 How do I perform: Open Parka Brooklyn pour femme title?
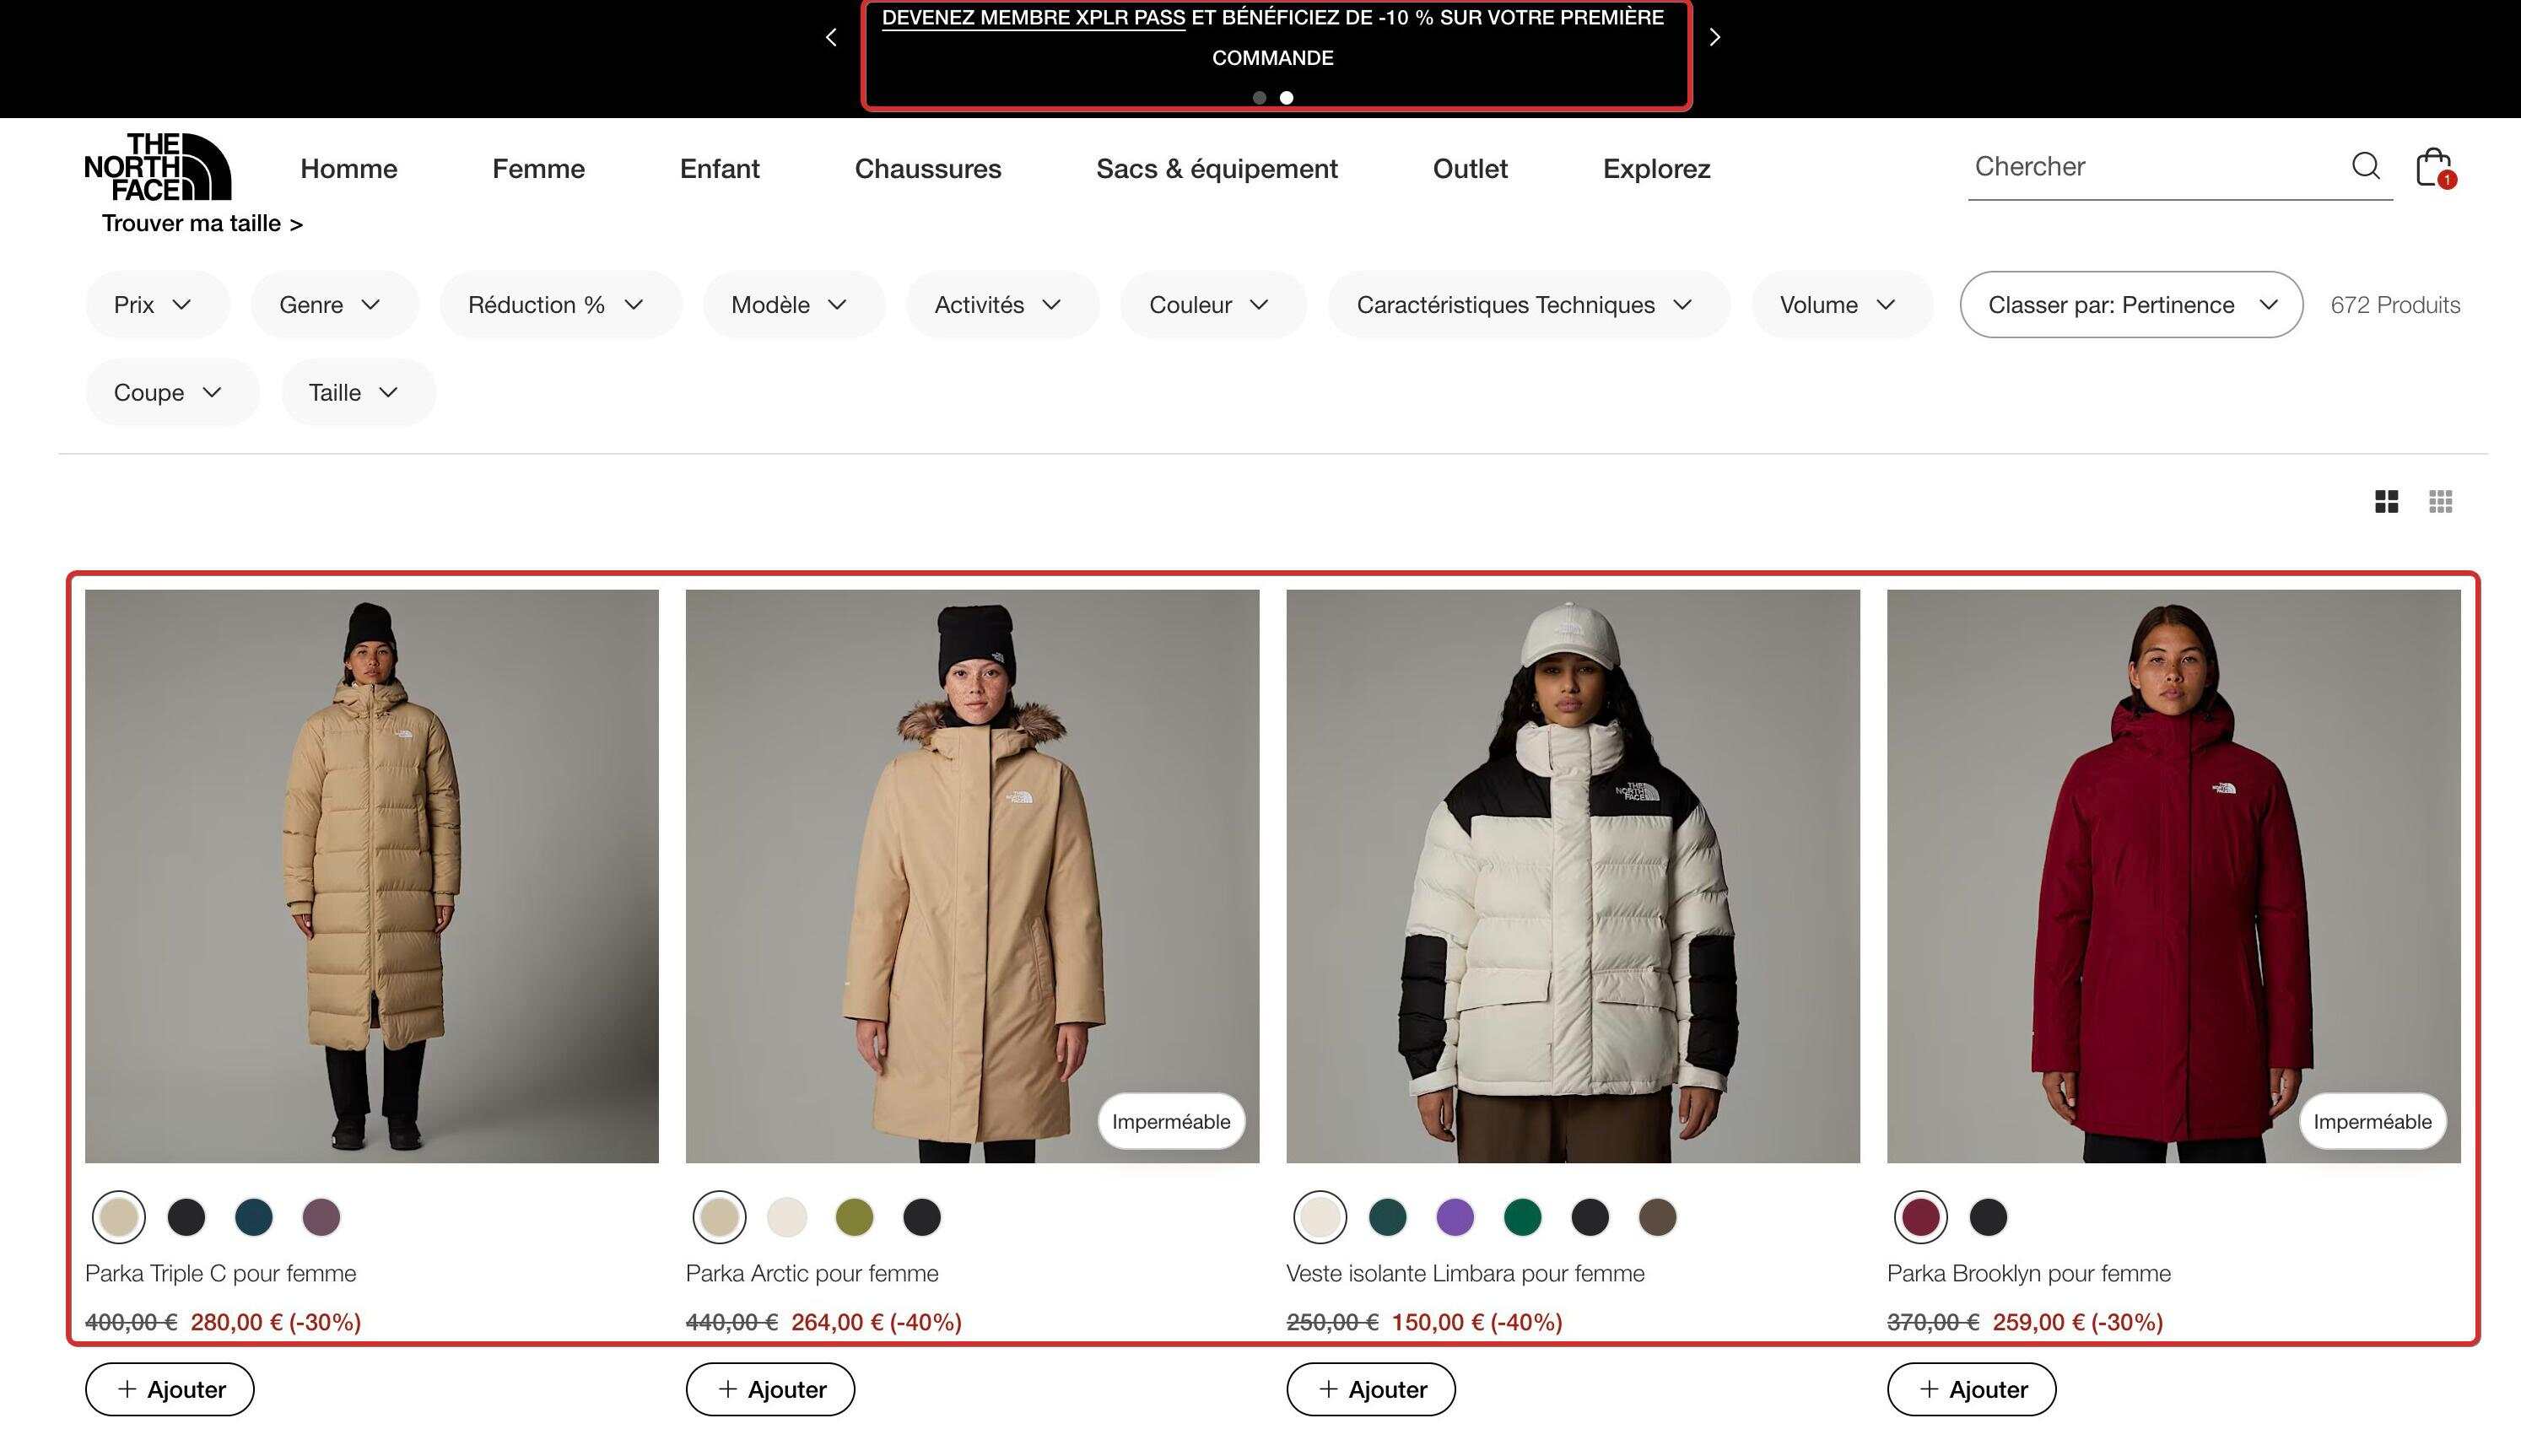2029,1273
